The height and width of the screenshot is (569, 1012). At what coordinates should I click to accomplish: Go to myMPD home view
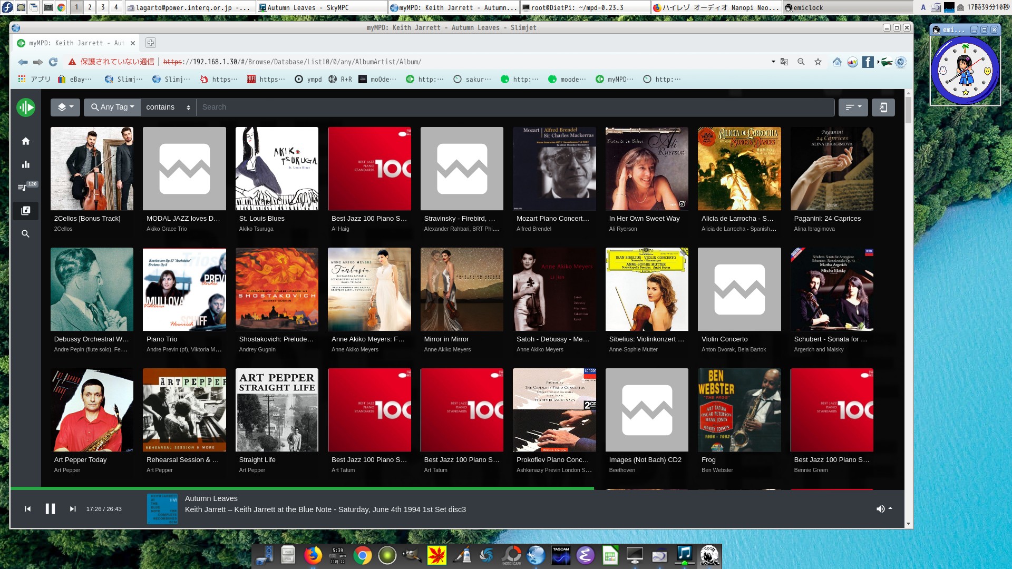pos(25,141)
